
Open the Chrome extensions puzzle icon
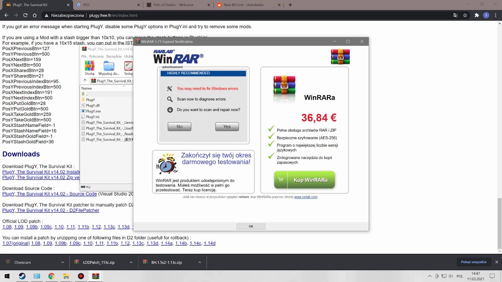(477, 15)
